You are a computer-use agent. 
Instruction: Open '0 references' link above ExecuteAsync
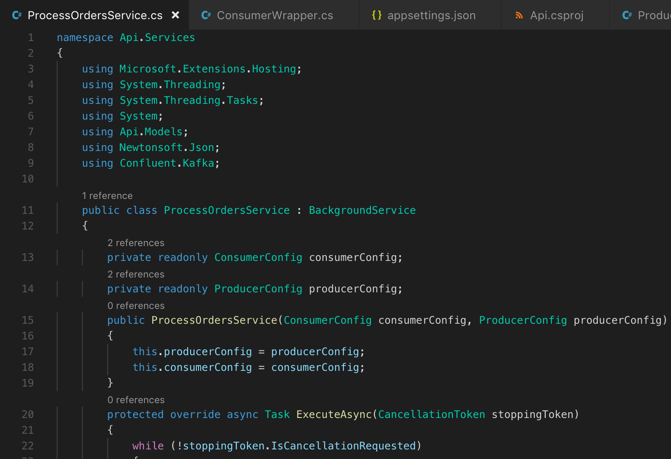136,400
